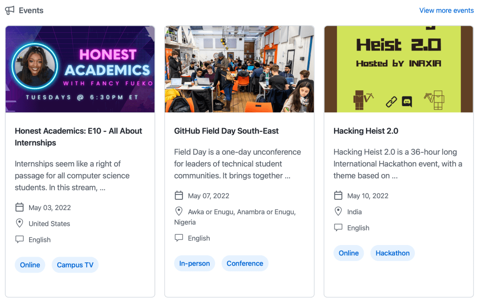Click the calendar icon showing May 03, 2022

20,207
